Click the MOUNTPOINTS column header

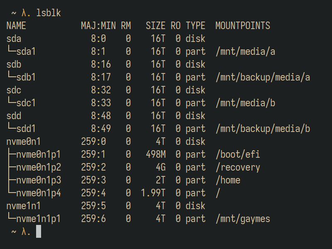[243, 26]
